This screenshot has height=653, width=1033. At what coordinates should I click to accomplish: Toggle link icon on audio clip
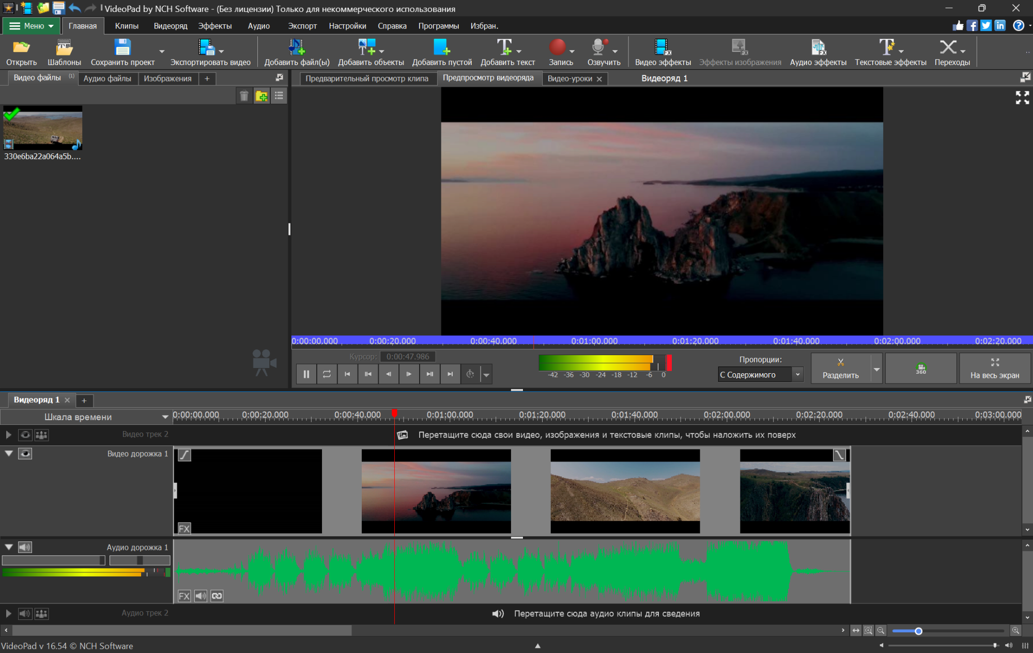[217, 596]
